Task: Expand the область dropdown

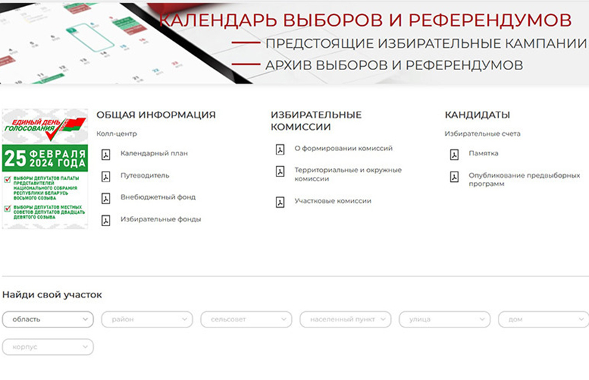Action: (x=48, y=319)
